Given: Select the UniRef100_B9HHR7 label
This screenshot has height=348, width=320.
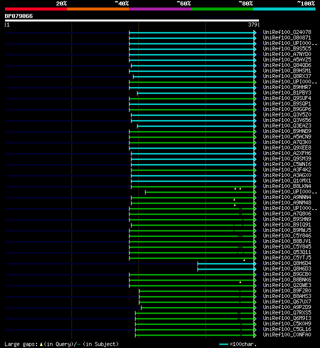Looking at the screenshot, I should 287,87.
